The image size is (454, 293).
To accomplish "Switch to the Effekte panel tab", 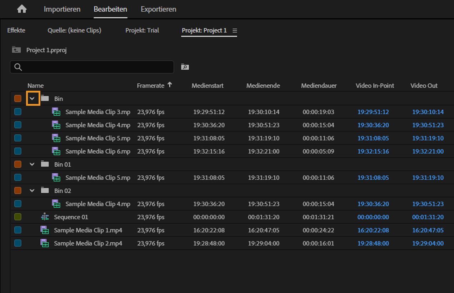I will click(x=16, y=30).
